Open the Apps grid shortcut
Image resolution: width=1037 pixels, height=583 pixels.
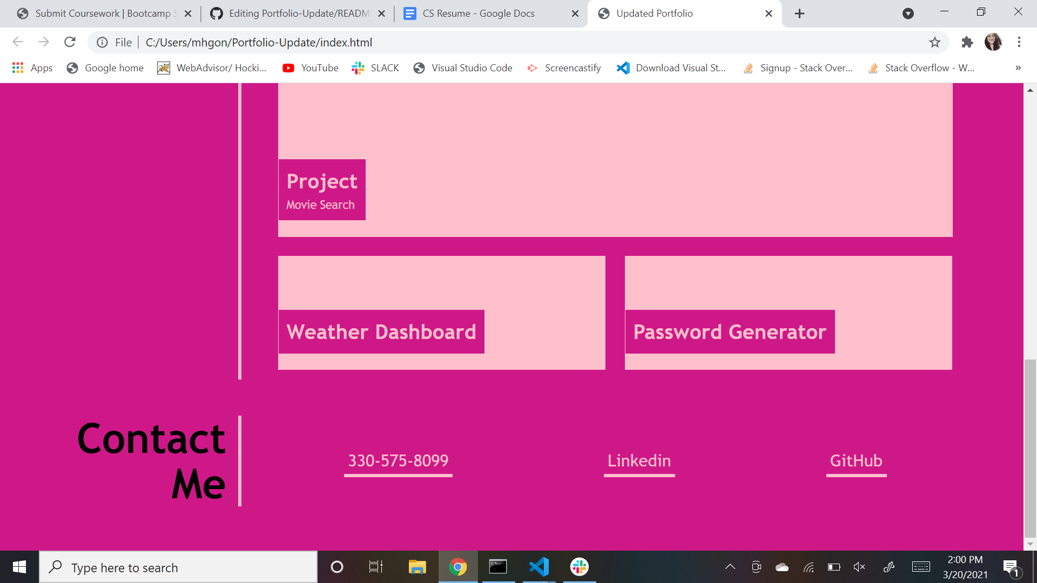pyautogui.click(x=32, y=68)
